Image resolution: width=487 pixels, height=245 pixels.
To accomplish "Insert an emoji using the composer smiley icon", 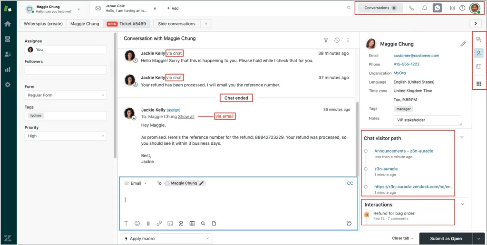I will point(137,223).
